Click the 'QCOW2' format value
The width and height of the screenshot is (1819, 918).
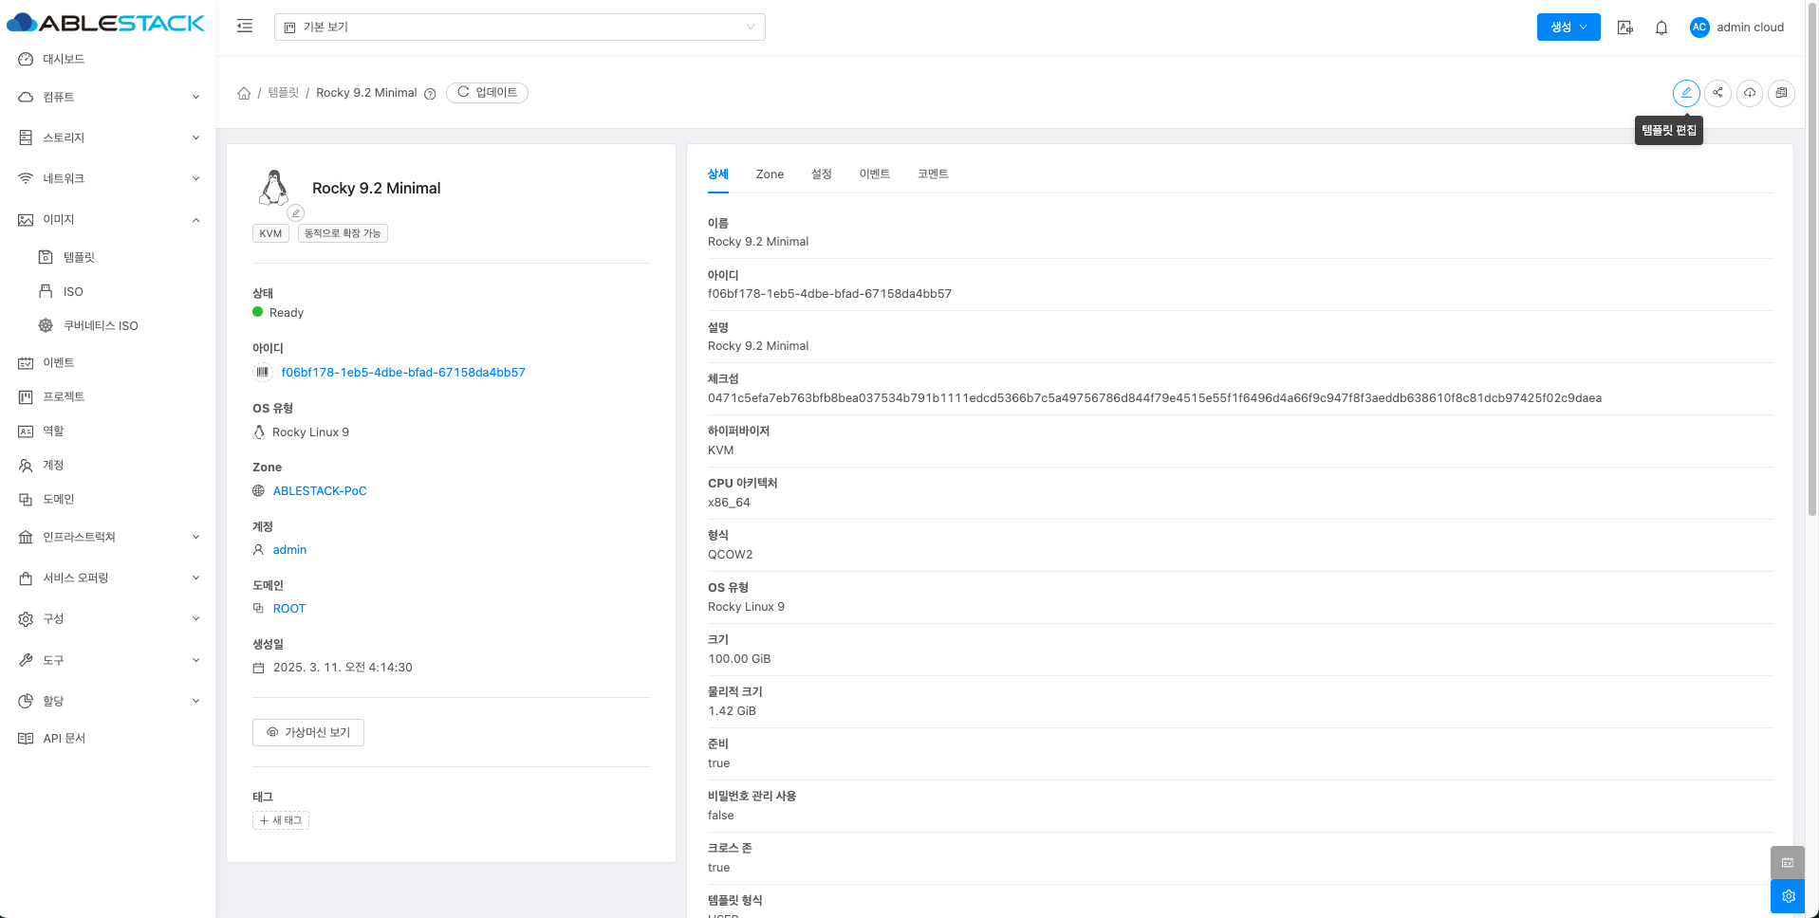[x=731, y=555]
